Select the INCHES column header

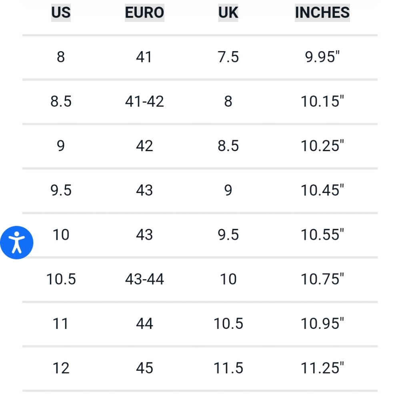pyautogui.click(x=322, y=12)
